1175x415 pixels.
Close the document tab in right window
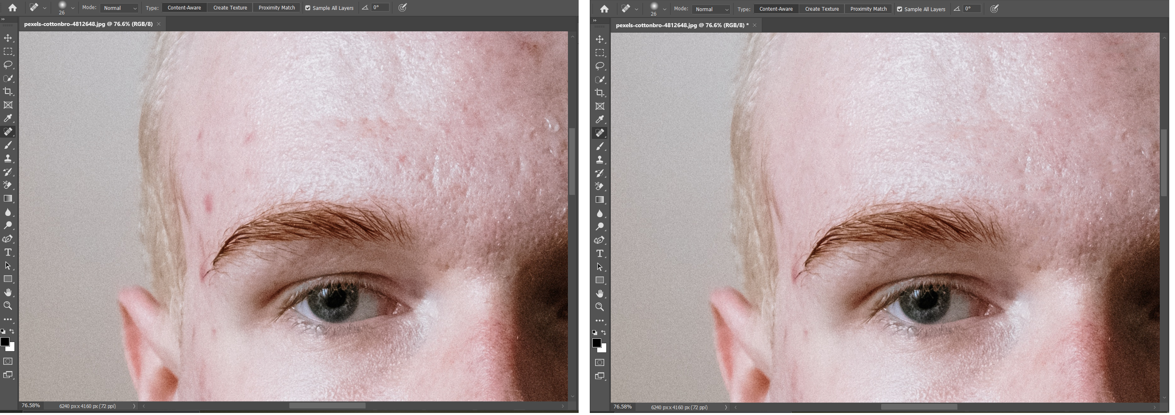755,25
